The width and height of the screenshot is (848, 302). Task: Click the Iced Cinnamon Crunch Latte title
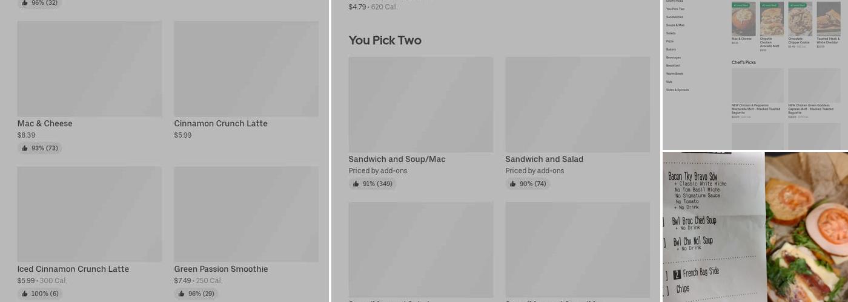point(73,269)
